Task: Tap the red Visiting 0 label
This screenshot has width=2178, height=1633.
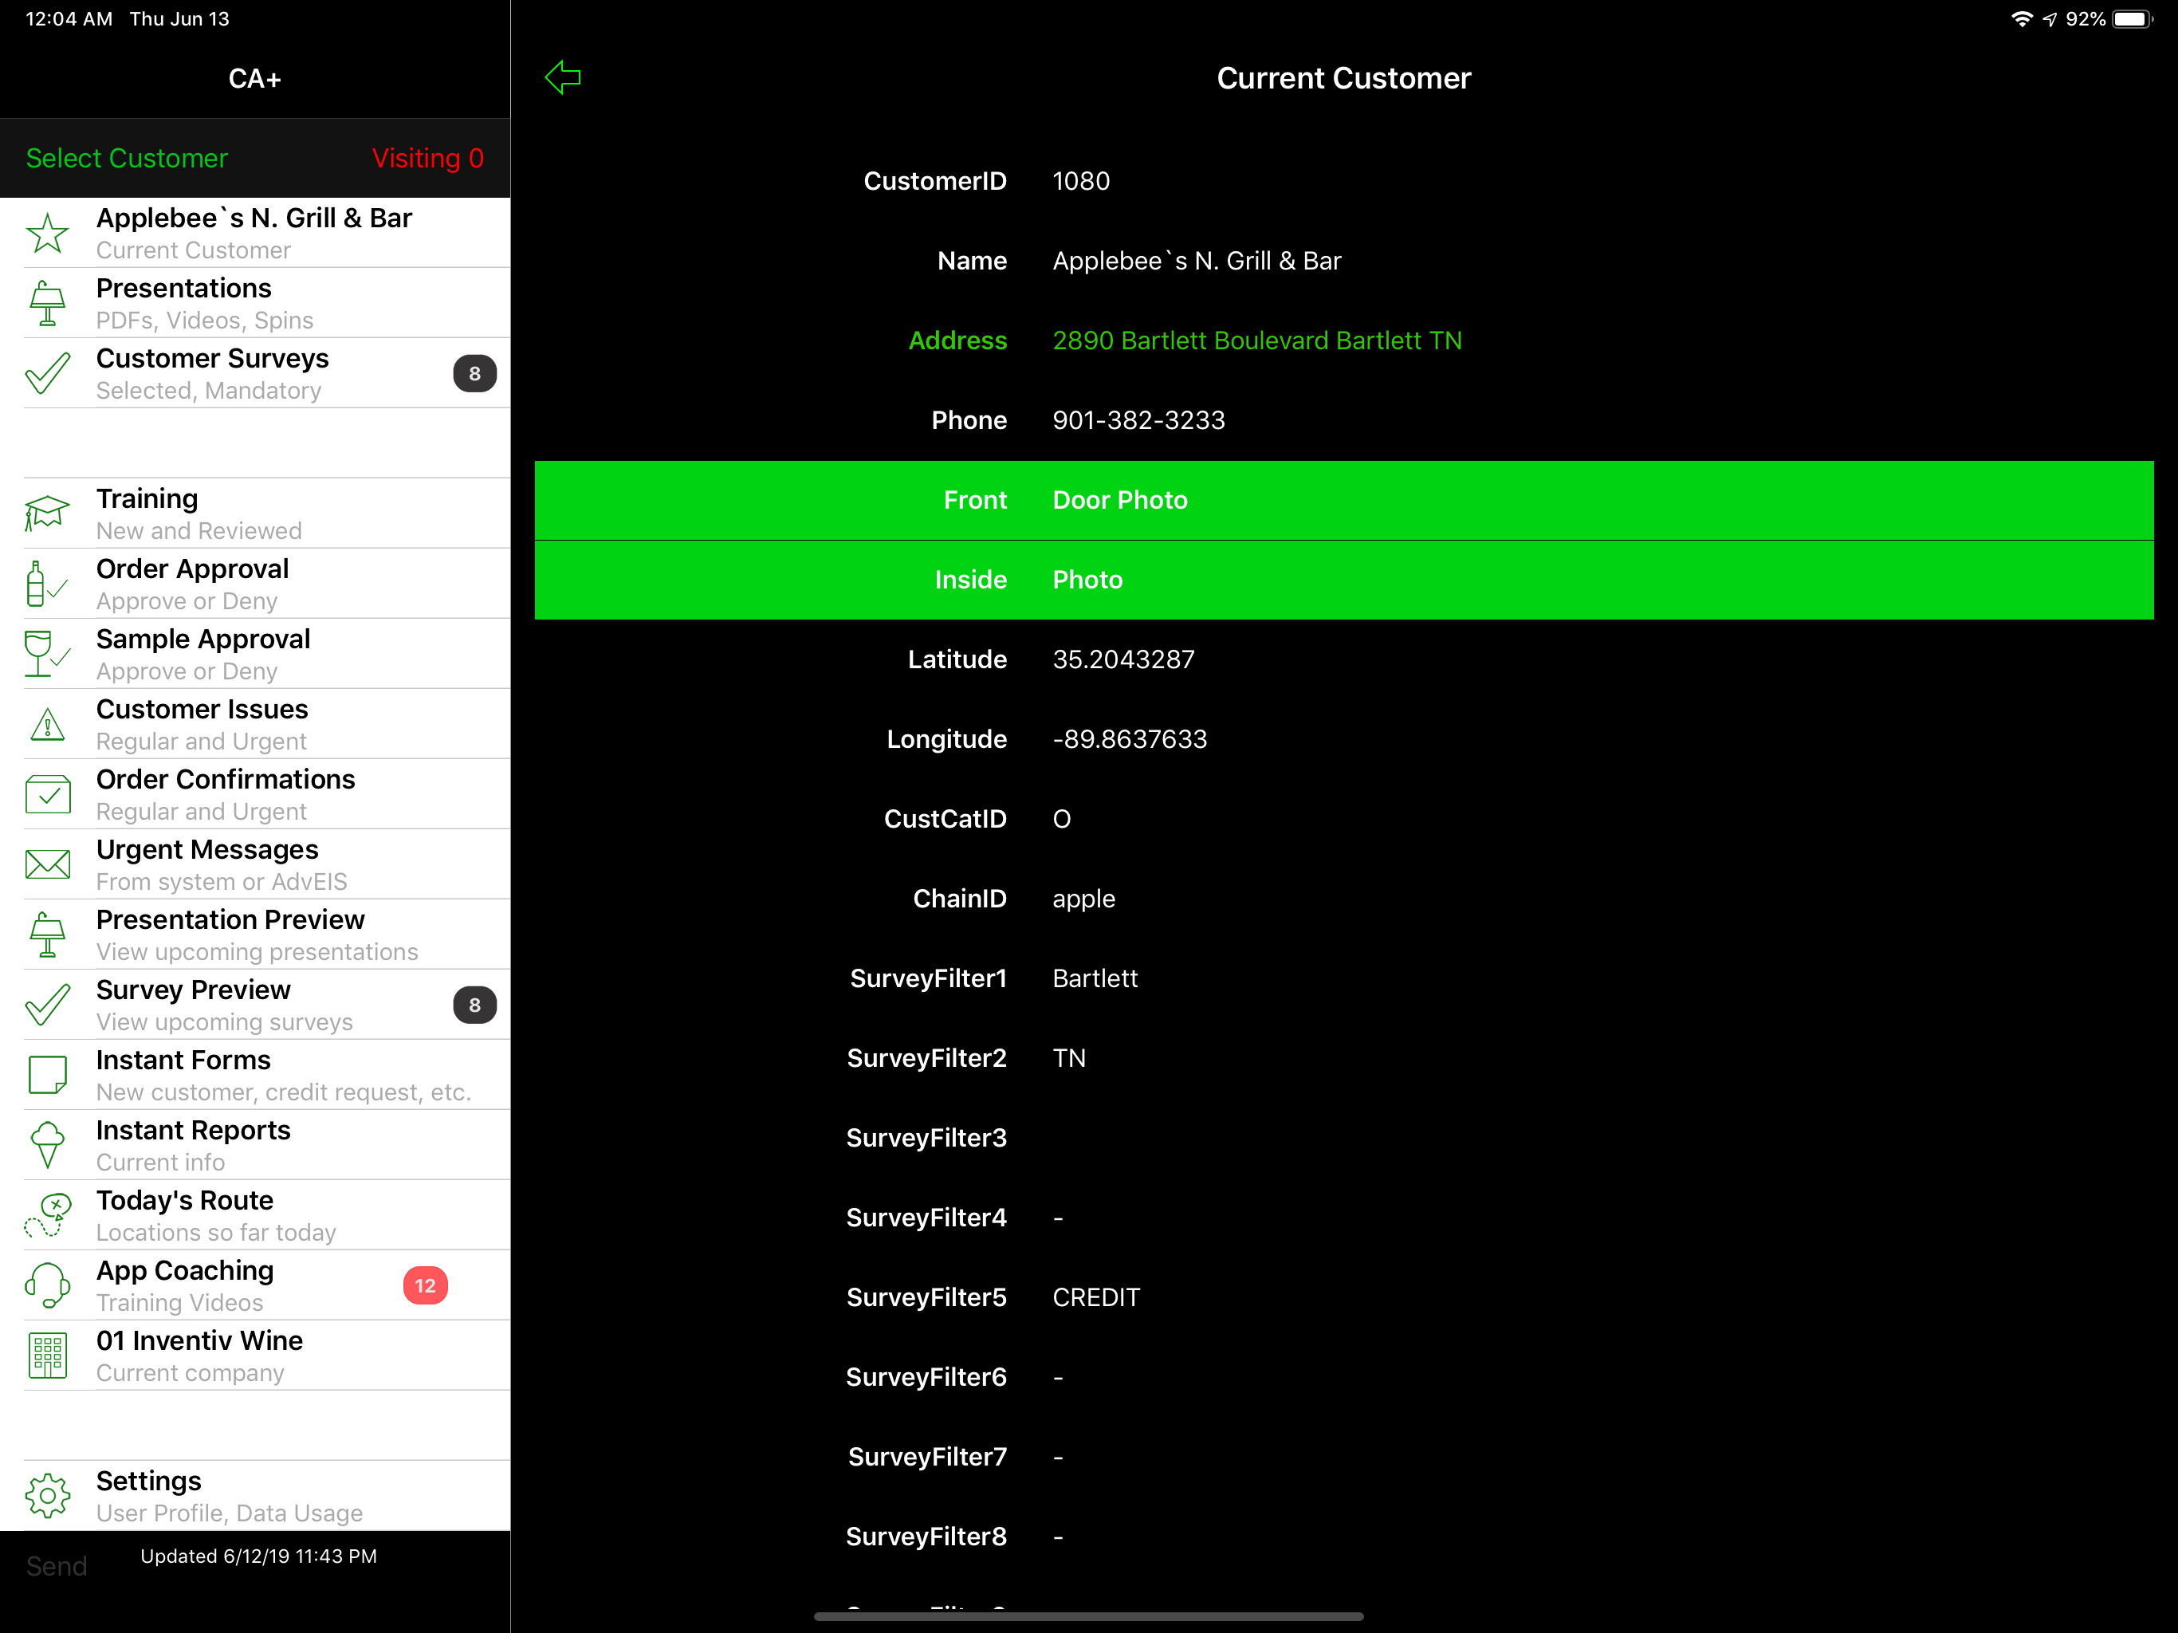Action: click(x=427, y=158)
